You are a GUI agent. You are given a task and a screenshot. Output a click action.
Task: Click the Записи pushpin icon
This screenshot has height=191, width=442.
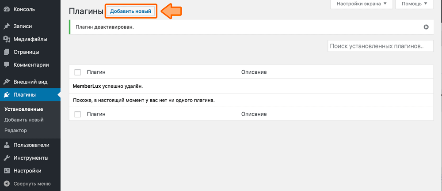7,26
